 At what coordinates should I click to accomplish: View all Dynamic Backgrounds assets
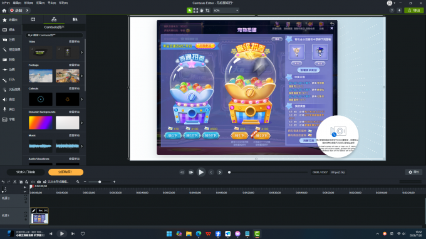[74, 112]
